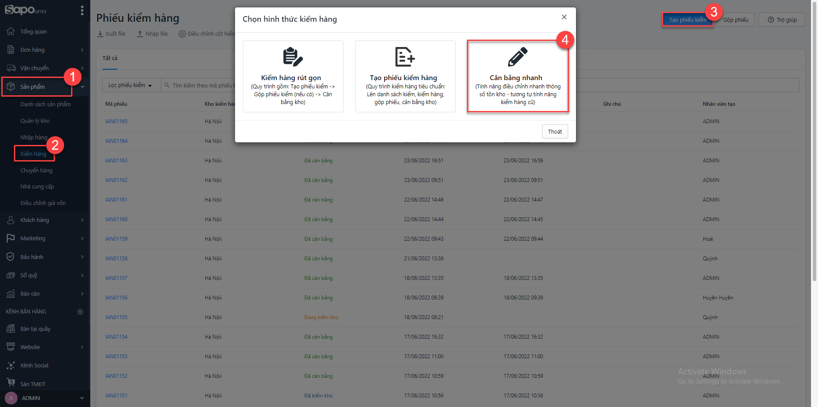Viewport: 818px width, 407px height.
Task: Open inventory slip IAN01163
Action: [116, 161]
